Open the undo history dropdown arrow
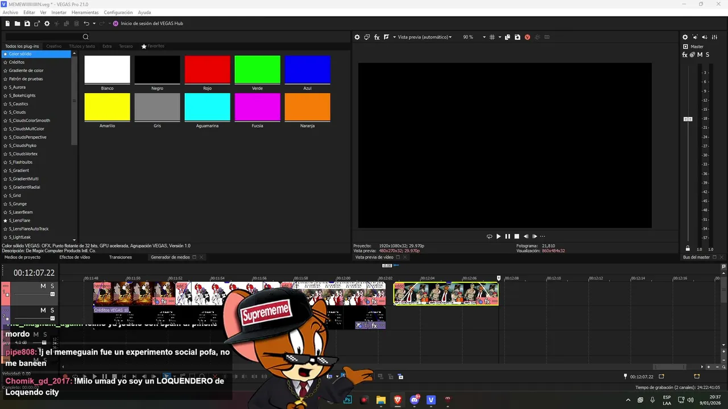This screenshot has width=728, height=409. (93, 23)
